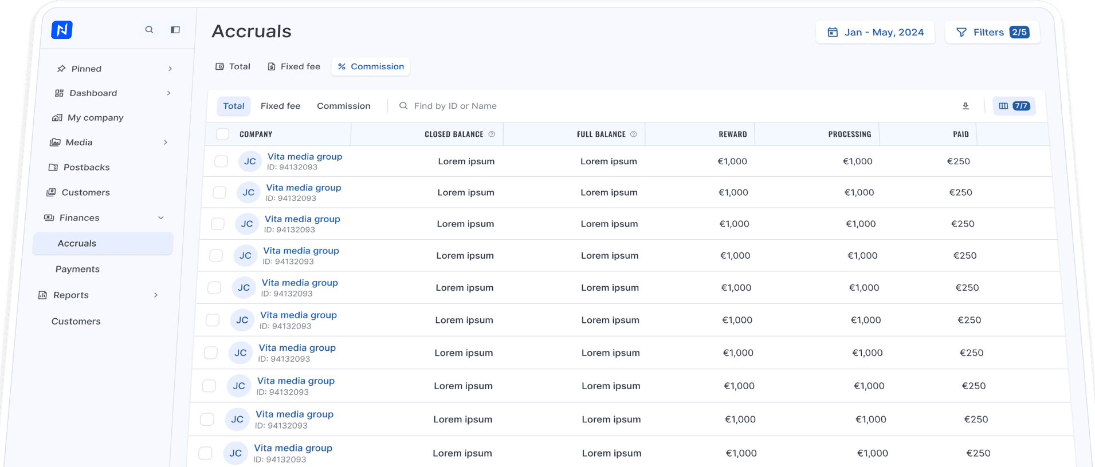Open My company in the sidebar

click(95, 117)
